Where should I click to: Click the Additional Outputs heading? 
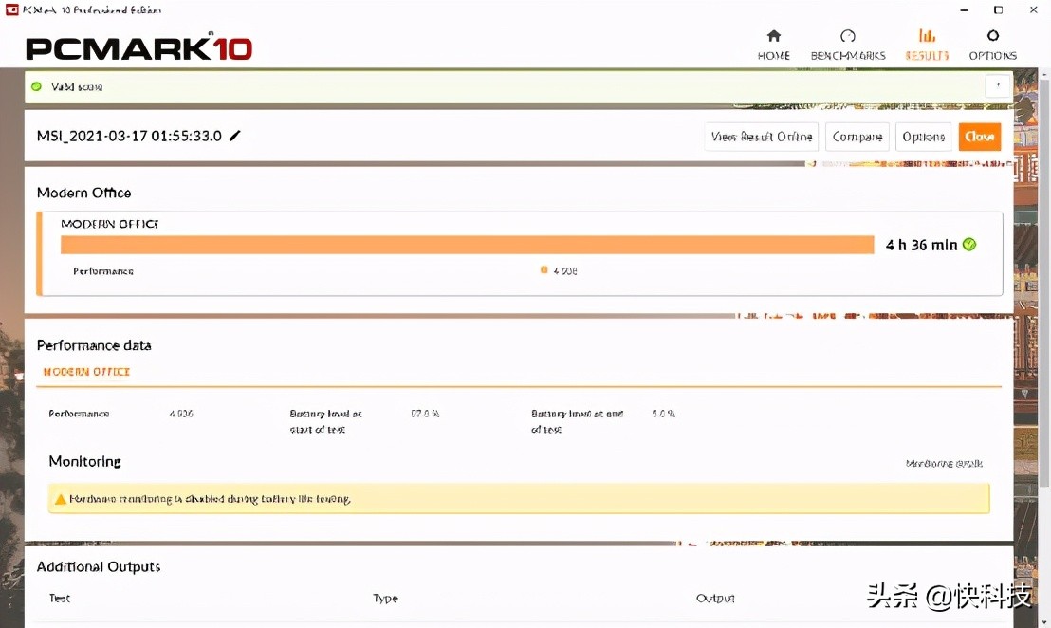click(x=99, y=567)
